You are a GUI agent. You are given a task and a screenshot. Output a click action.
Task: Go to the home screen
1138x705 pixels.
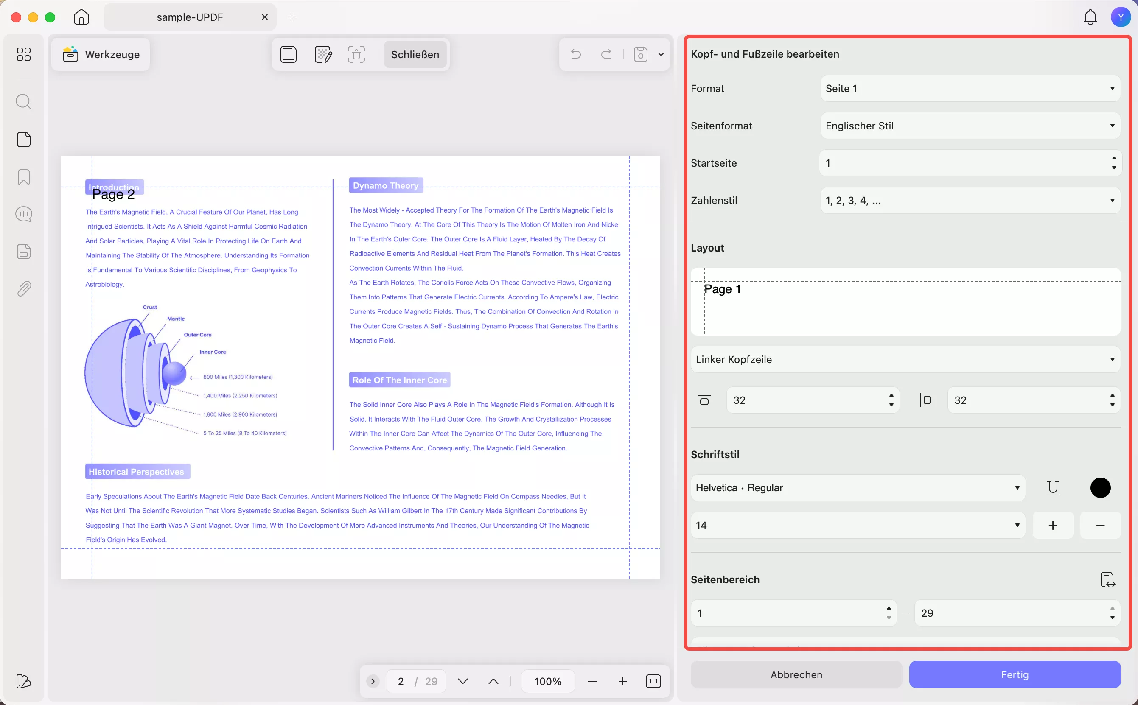click(81, 17)
